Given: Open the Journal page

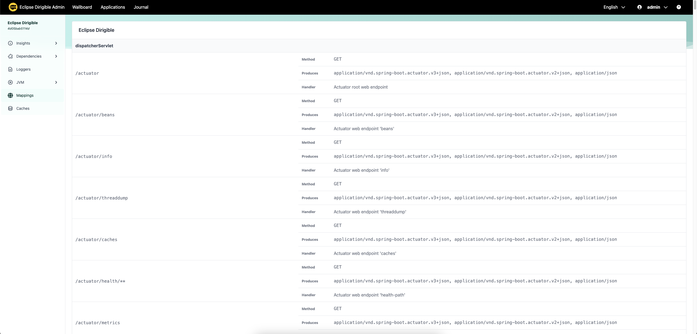Looking at the screenshot, I should (x=141, y=7).
